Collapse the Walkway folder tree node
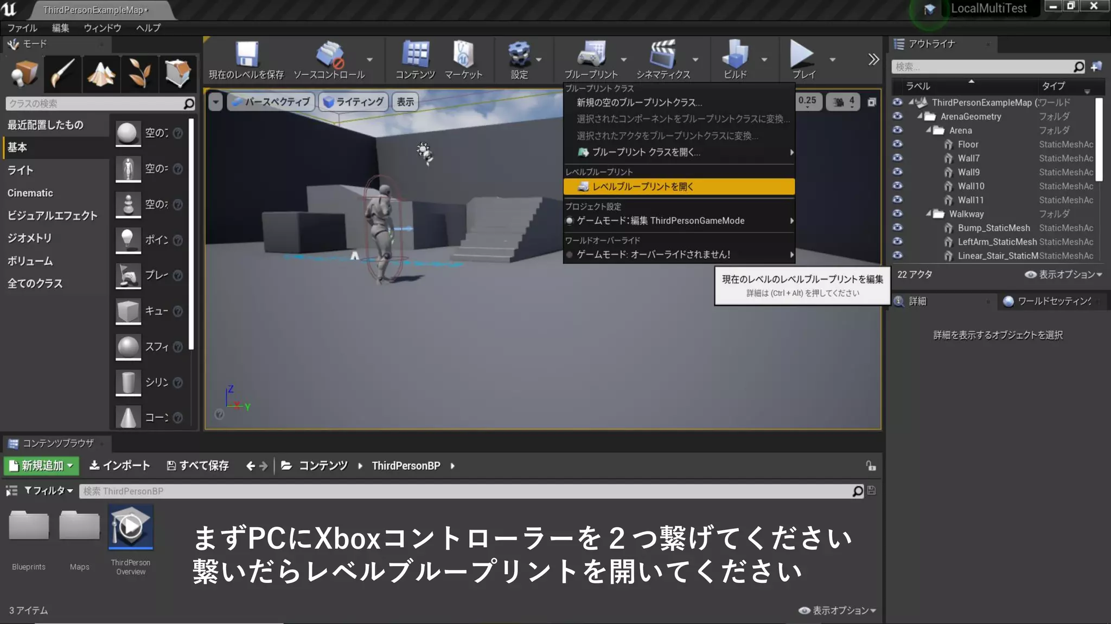The image size is (1111, 624). pos(929,214)
